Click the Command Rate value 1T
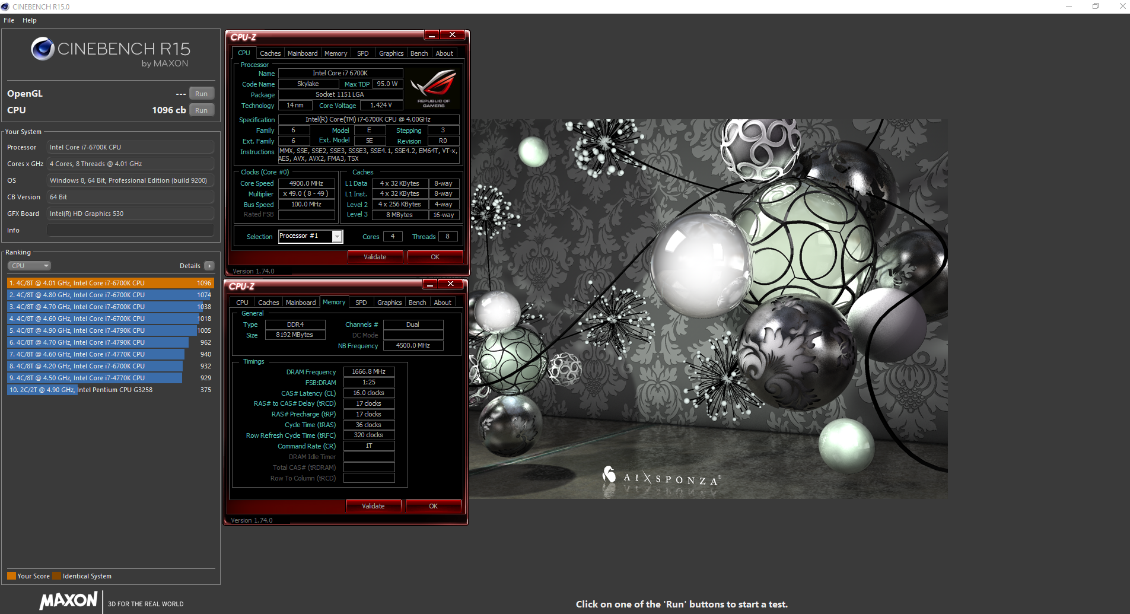This screenshot has height=614, width=1130. click(369, 446)
